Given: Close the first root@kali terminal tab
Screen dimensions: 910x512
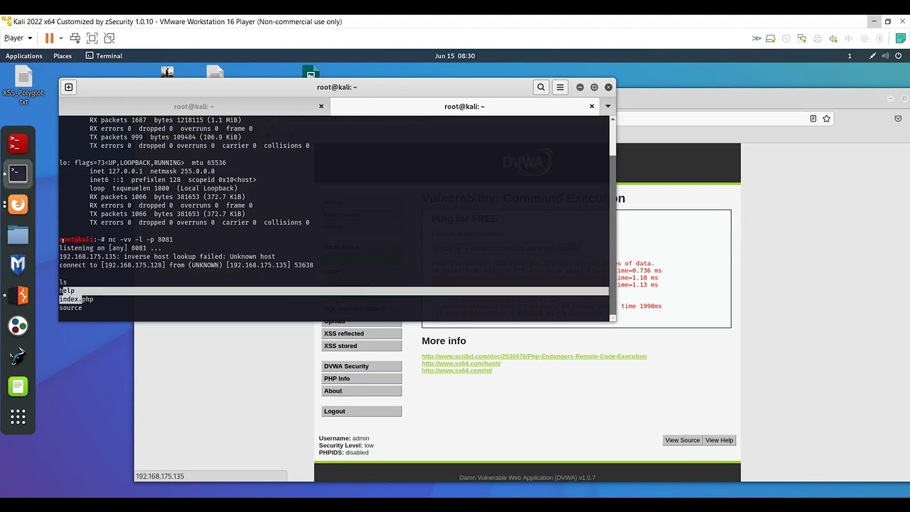Looking at the screenshot, I should [x=321, y=107].
